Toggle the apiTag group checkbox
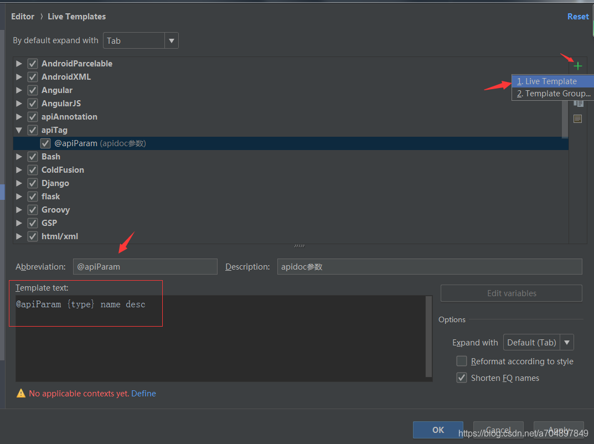The height and width of the screenshot is (444, 594). point(33,130)
